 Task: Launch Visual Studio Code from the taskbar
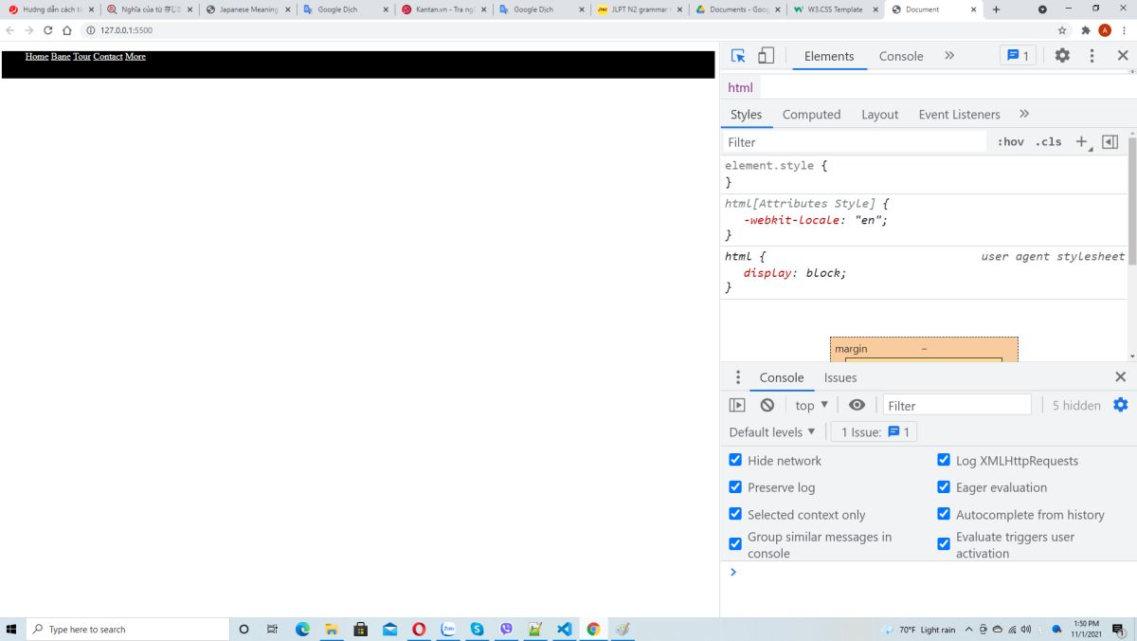(x=565, y=629)
